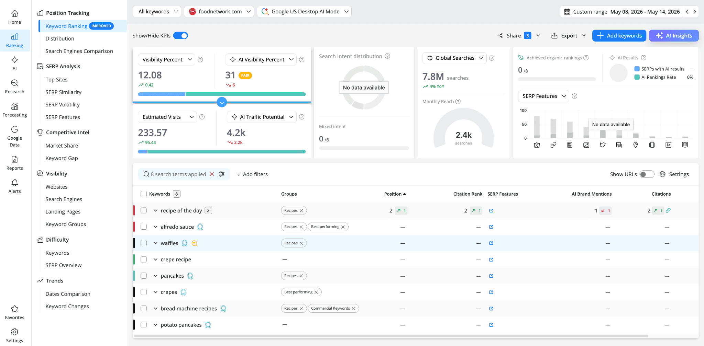Image resolution: width=704 pixels, height=346 pixels.
Task: Open the Favorites star icon
Action: [x=14, y=309]
